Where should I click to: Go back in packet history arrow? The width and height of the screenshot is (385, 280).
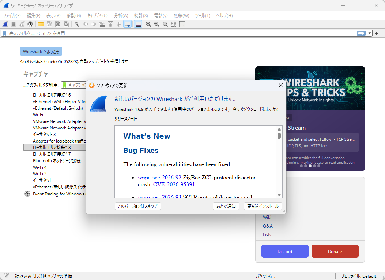(85, 24)
